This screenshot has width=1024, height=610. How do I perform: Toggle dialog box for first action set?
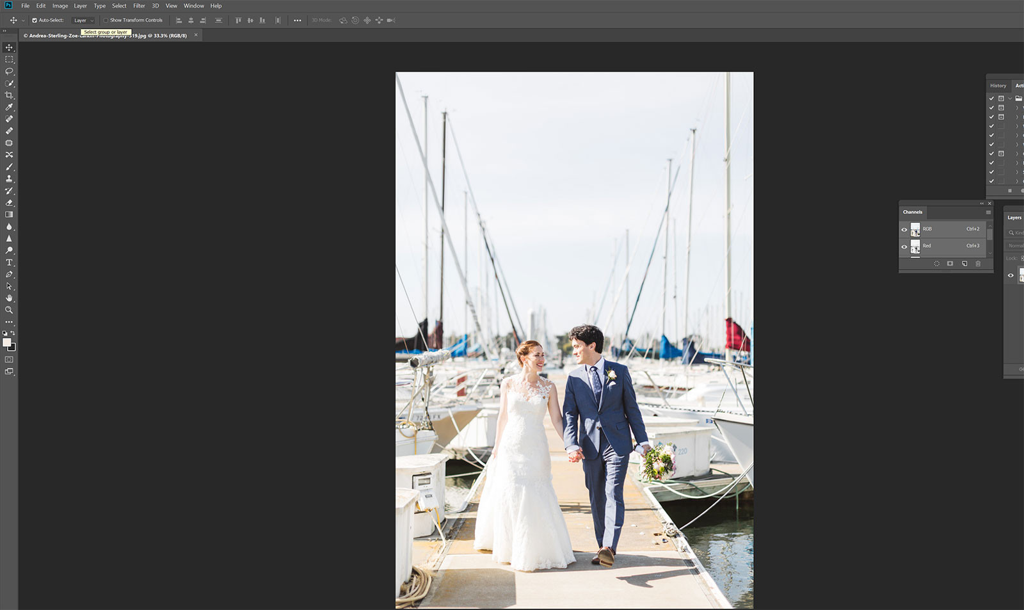click(1001, 99)
